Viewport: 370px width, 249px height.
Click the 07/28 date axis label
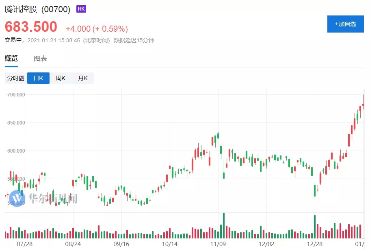tap(25, 244)
